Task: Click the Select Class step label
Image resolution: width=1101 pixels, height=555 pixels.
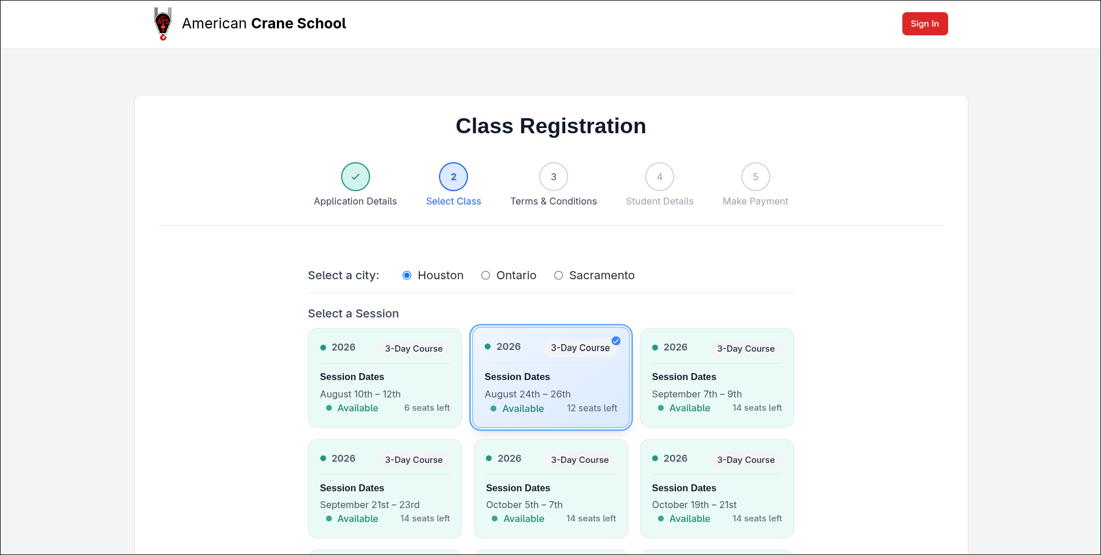Action: pyautogui.click(x=453, y=201)
